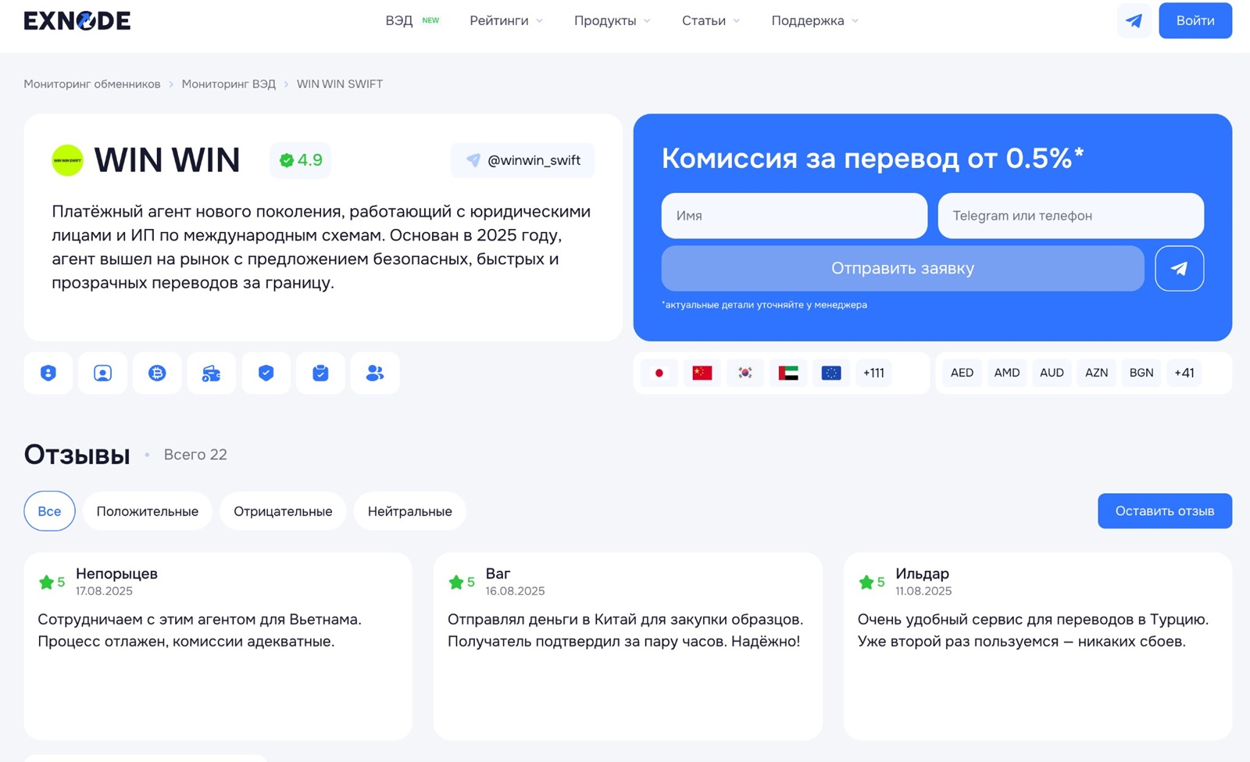1250x762 pixels.
Task: Click the Bitcoin coin feature icon
Action: (x=157, y=373)
